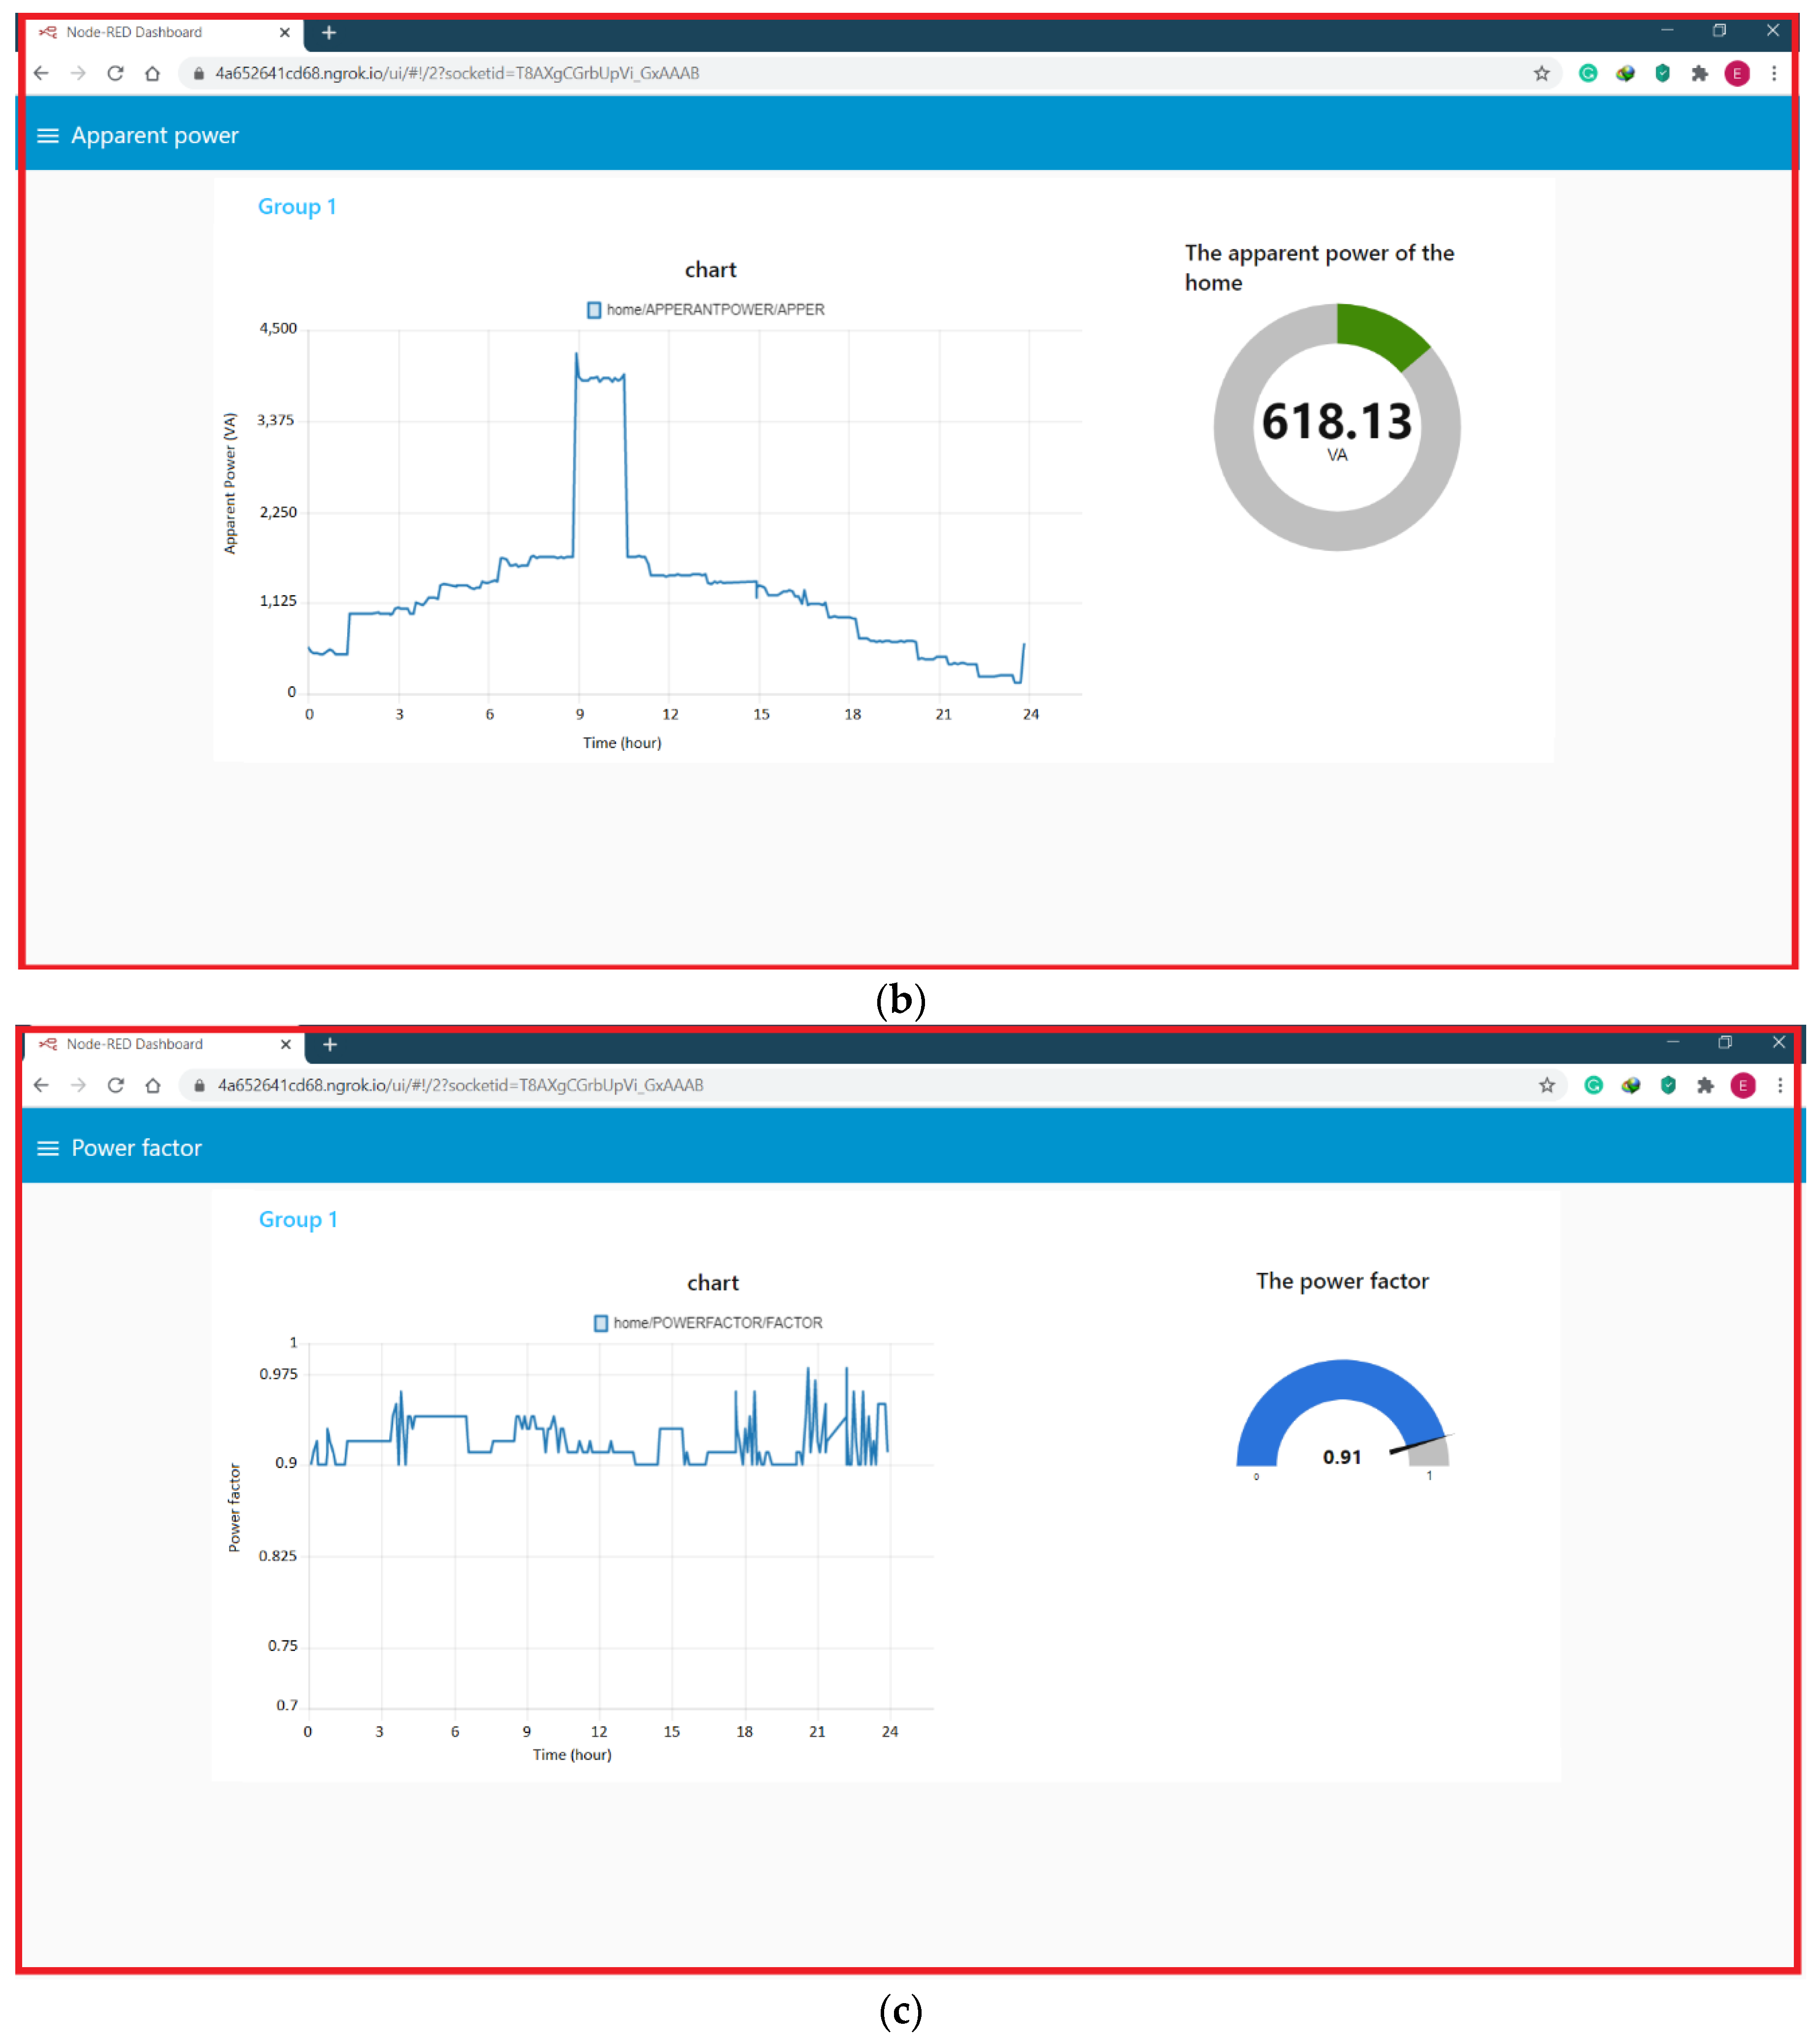Bookmark page with star icon in top window
Image resolution: width=1819 pixels, height=2044 pixels.
coord(1541,73)
